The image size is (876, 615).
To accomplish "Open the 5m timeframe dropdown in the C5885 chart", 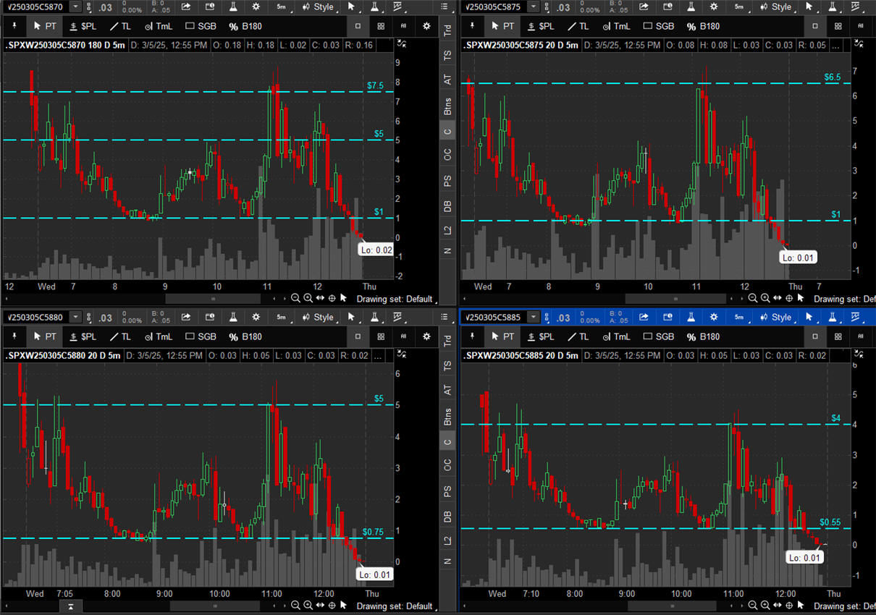I will (738, 317).
